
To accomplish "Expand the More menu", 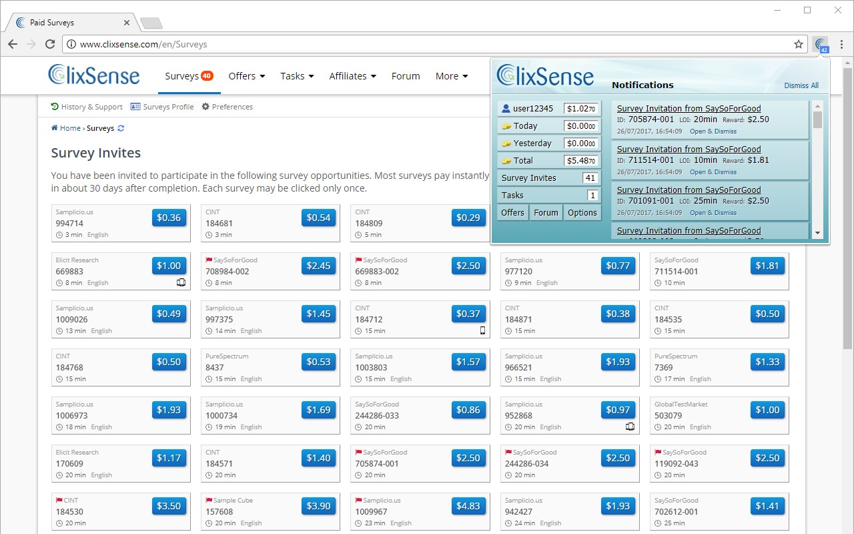I will (452, 76).
